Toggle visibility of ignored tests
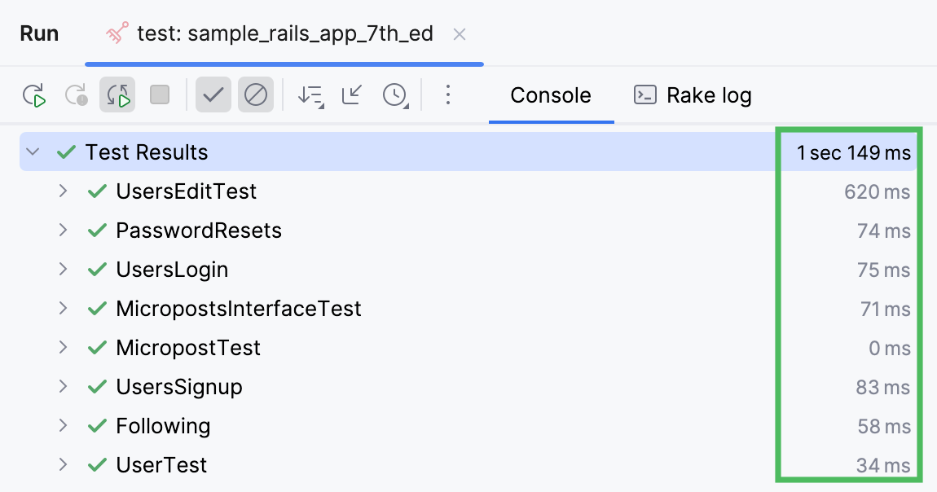The height and width of the screenshot is (492, 937). 255,94
